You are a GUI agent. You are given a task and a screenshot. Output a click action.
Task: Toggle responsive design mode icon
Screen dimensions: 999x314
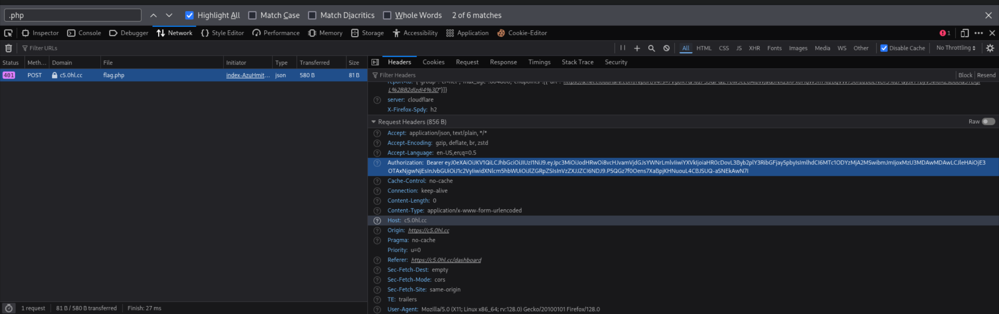point(964,33)
